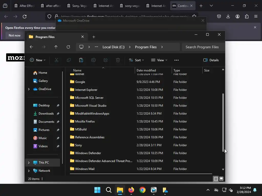This screenshot has height=196, width=262.
Task: Go up one folder level
Action: 56,47
